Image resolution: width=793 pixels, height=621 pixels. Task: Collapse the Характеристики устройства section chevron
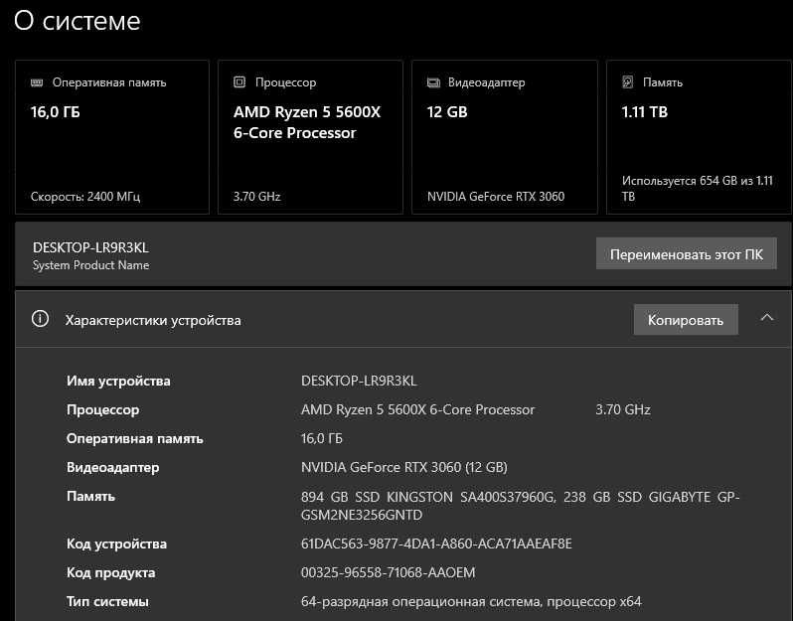click(x=767, y=318)
